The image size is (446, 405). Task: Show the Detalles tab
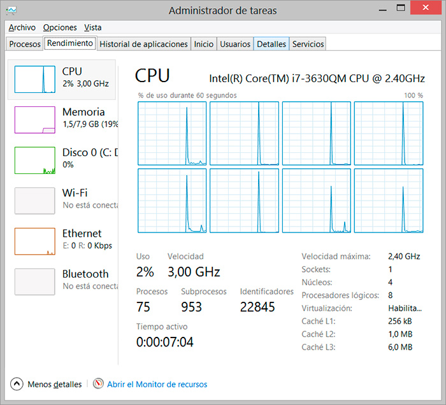(x=271, y=44)
